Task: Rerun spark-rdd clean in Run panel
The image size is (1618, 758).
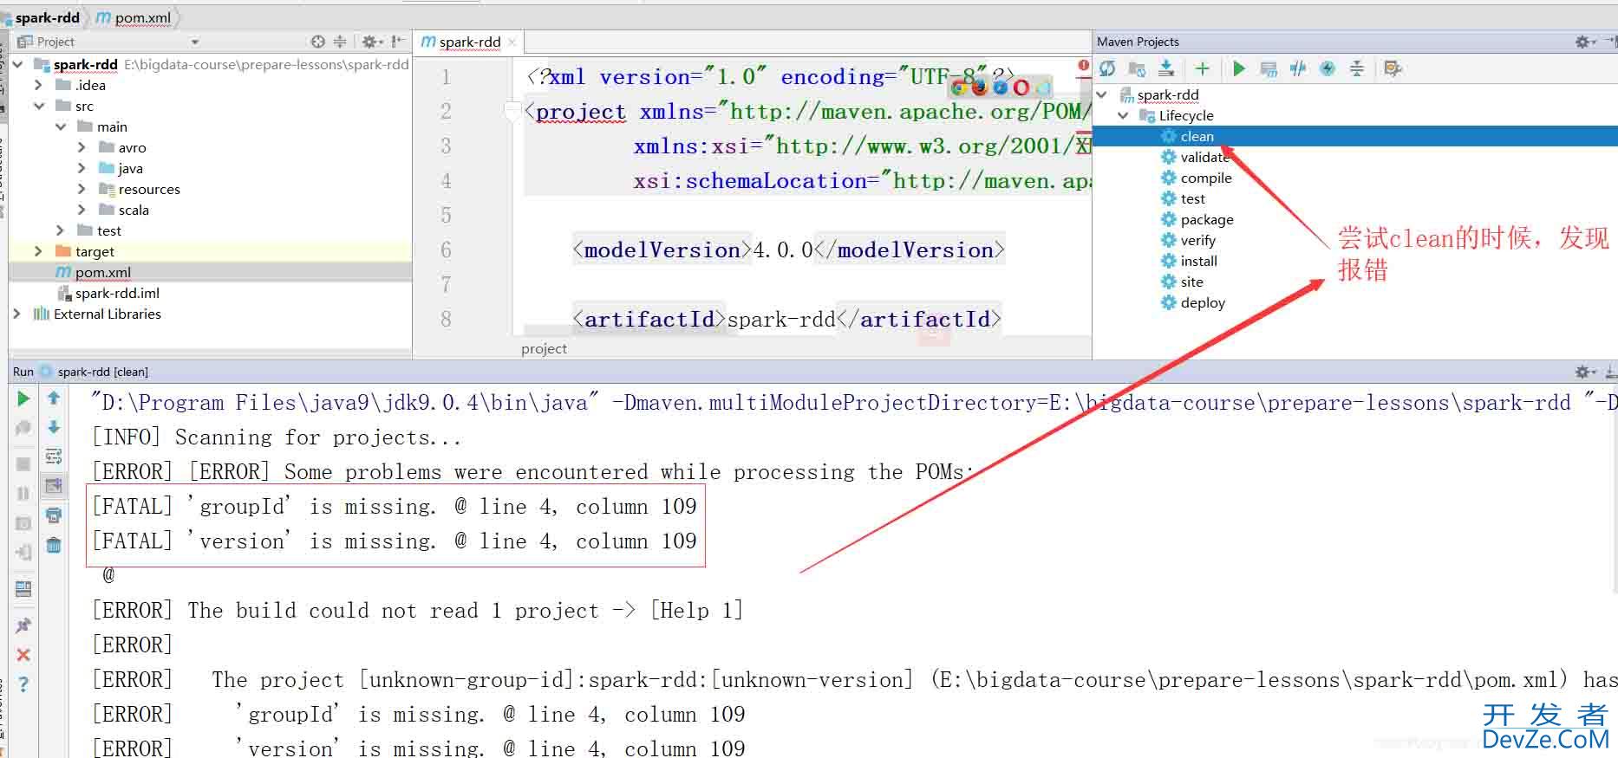Action: [x=23, y=398]
